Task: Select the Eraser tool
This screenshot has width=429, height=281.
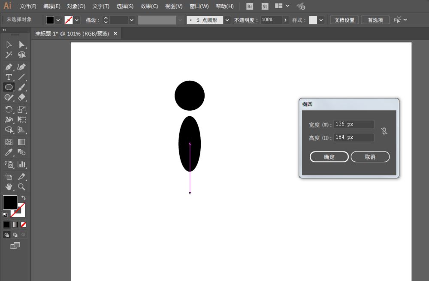Action: coord(21,97)
